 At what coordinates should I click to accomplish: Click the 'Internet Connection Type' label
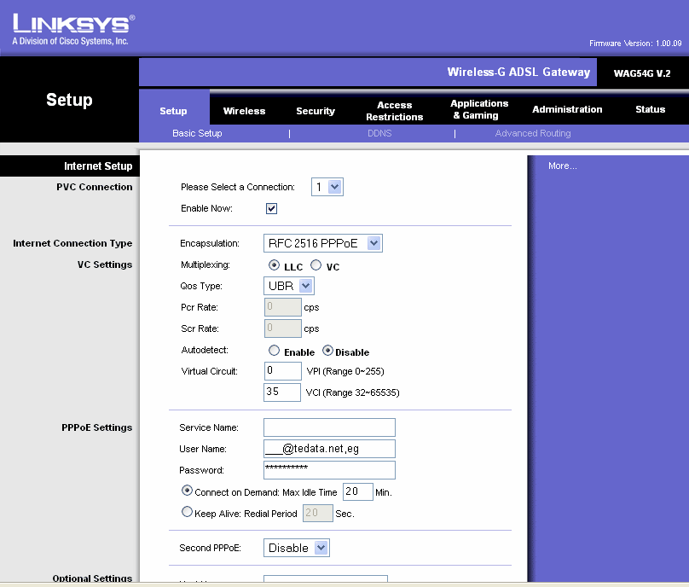(72, 243)
